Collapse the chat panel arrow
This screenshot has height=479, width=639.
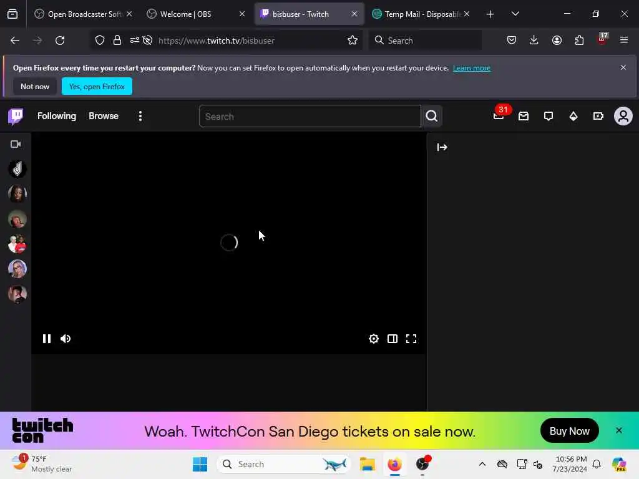[x=442, y=147]
